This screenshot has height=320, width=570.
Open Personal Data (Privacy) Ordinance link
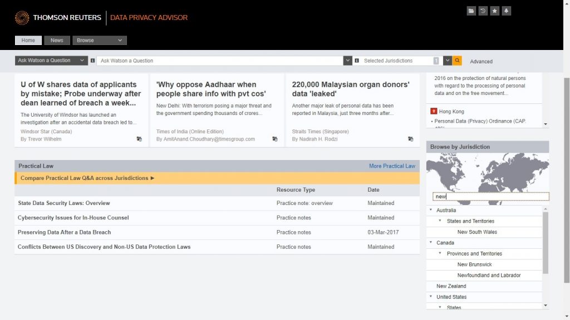[480, 121]
